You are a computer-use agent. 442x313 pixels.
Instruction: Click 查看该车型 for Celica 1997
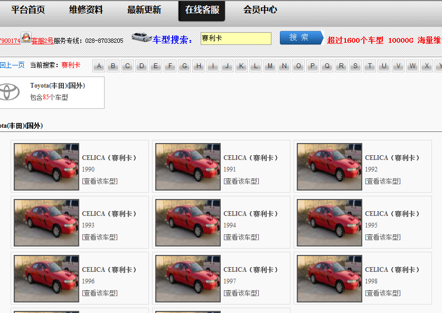(x=241, y=293)
